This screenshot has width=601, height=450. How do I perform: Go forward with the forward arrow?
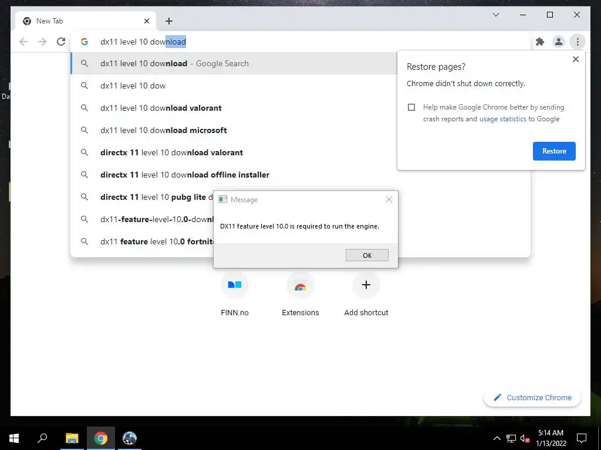tap(42, 42)
